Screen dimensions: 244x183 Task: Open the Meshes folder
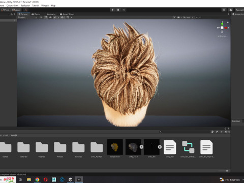pos(42,147)
